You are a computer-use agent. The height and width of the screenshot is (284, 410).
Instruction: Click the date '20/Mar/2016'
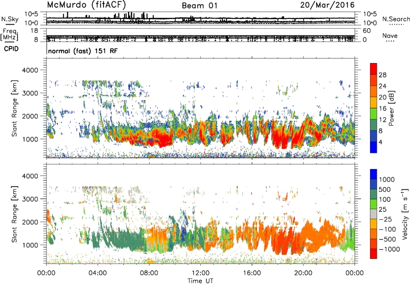(327, 5)
